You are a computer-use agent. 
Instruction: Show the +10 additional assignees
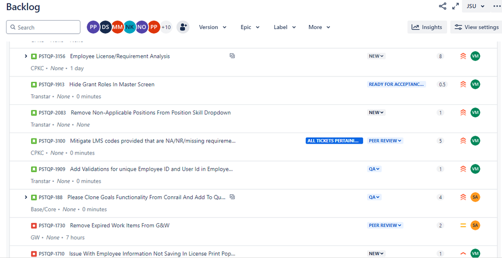[166, 27]
